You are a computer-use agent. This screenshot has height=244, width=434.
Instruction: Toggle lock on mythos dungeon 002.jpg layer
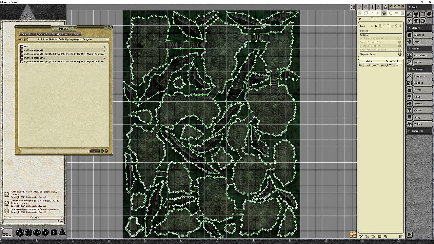coord(397,65)
